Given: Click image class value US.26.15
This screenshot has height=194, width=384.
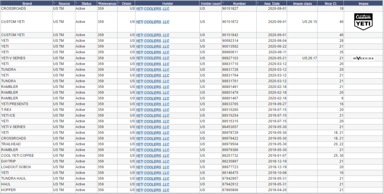Looking at the screenshot, I should click(310, 22).
